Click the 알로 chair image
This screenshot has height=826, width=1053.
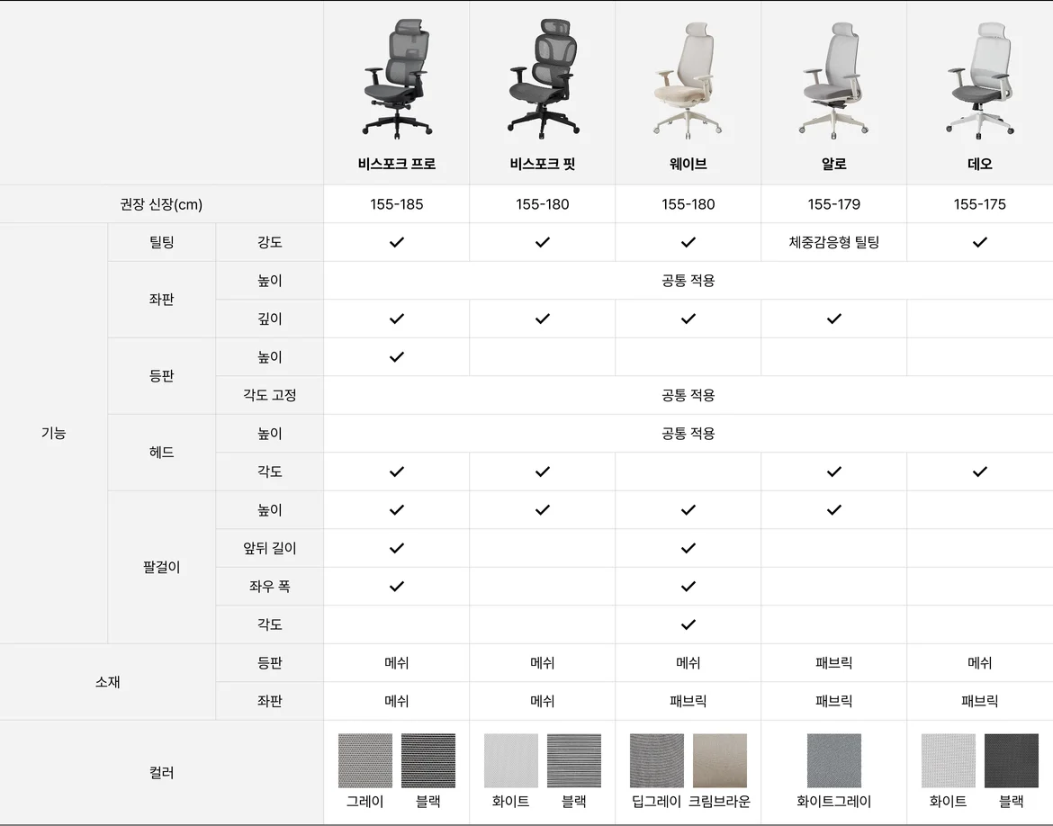click(833, 80)
